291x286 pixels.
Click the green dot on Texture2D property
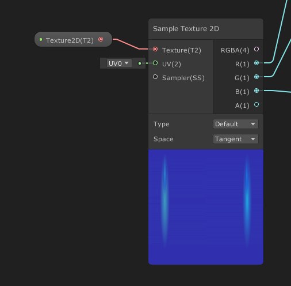[41, 39]
